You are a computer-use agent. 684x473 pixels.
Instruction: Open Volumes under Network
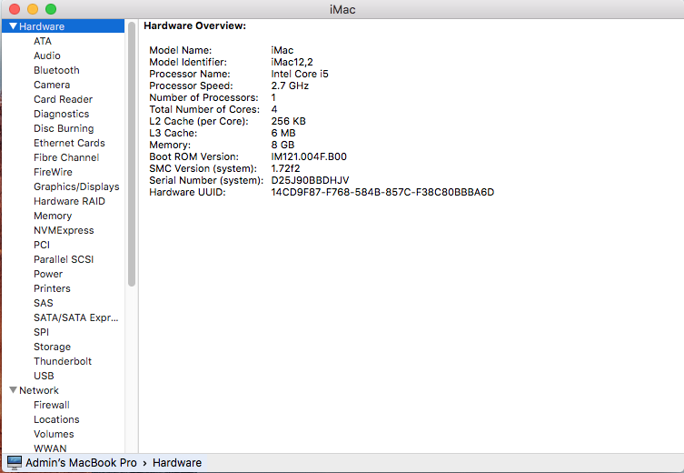point(54,434)
